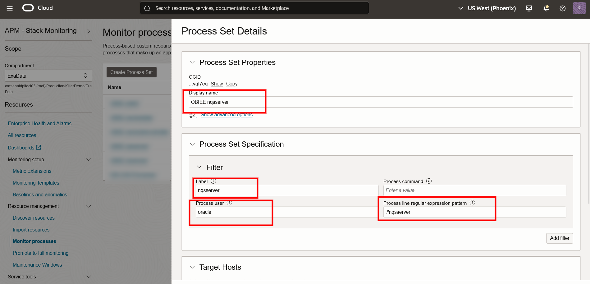This screenshot has width=590, height=284.
Task: Click the Process line regular expression info icon
Action: [473, 202]
